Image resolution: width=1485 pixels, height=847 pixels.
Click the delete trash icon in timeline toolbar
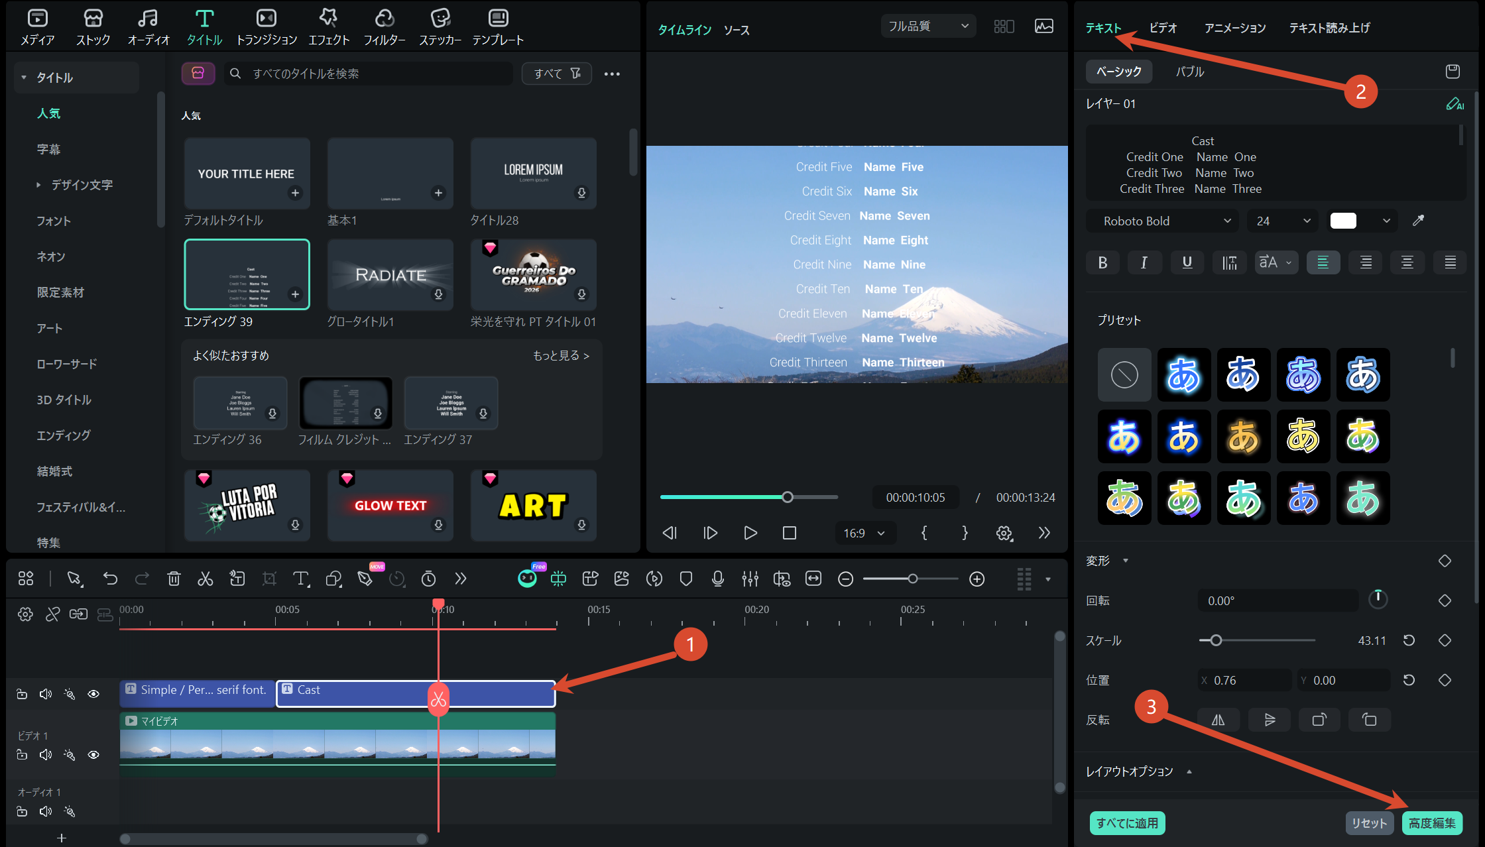(174, 579)
